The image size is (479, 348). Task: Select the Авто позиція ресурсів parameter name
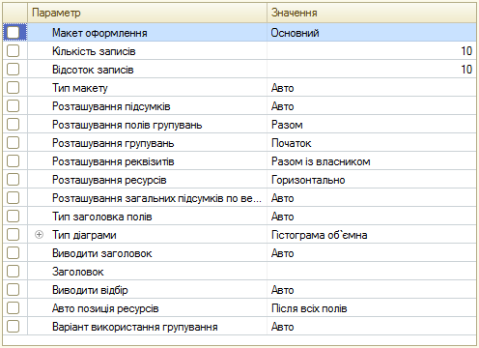click(105, 308)
